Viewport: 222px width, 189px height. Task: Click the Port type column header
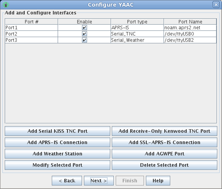[x=137, y=22]
